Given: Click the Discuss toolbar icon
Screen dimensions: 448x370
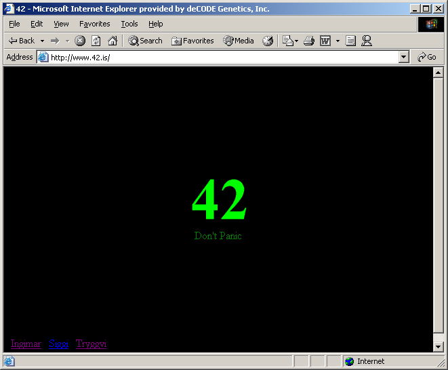Looking at the screenshot, I should 350,41.
